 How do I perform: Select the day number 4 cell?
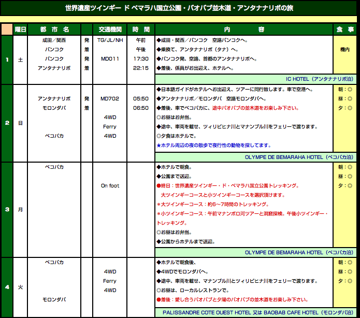[x=7, y=287]
